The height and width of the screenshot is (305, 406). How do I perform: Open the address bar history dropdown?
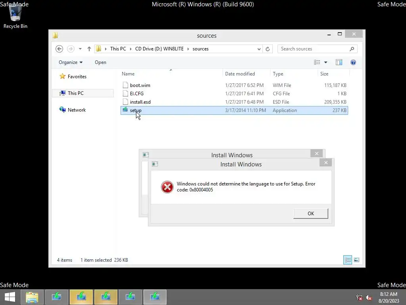point(259,49)
